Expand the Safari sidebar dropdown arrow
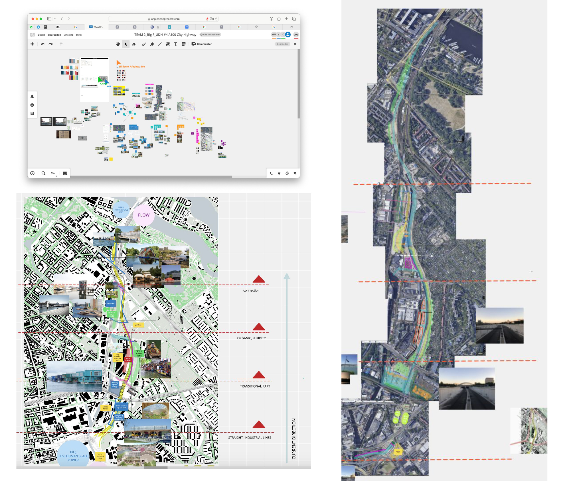 pyautogui.click(x=55, y=19)
